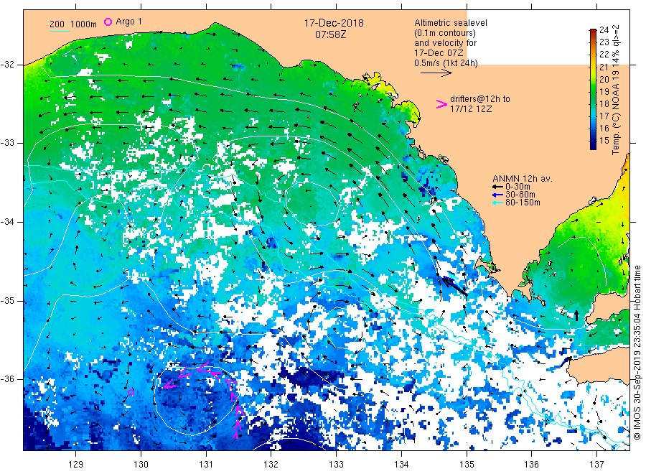Click the black 0-30m arrow legend symbol
The image size is (646, 474).
[497, 187]
